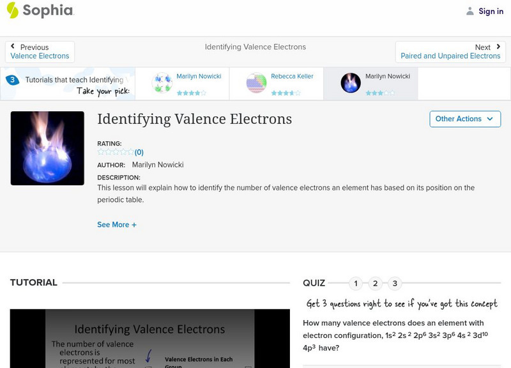Select first Marilyn Nowicki tutorial avatar
The height and width of the screenshot is (368, 511).
click(162, 83)
